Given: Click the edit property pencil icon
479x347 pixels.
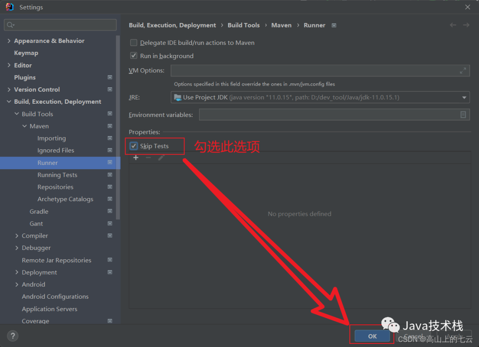Looking at the screenshot, I should coord(161,157).
